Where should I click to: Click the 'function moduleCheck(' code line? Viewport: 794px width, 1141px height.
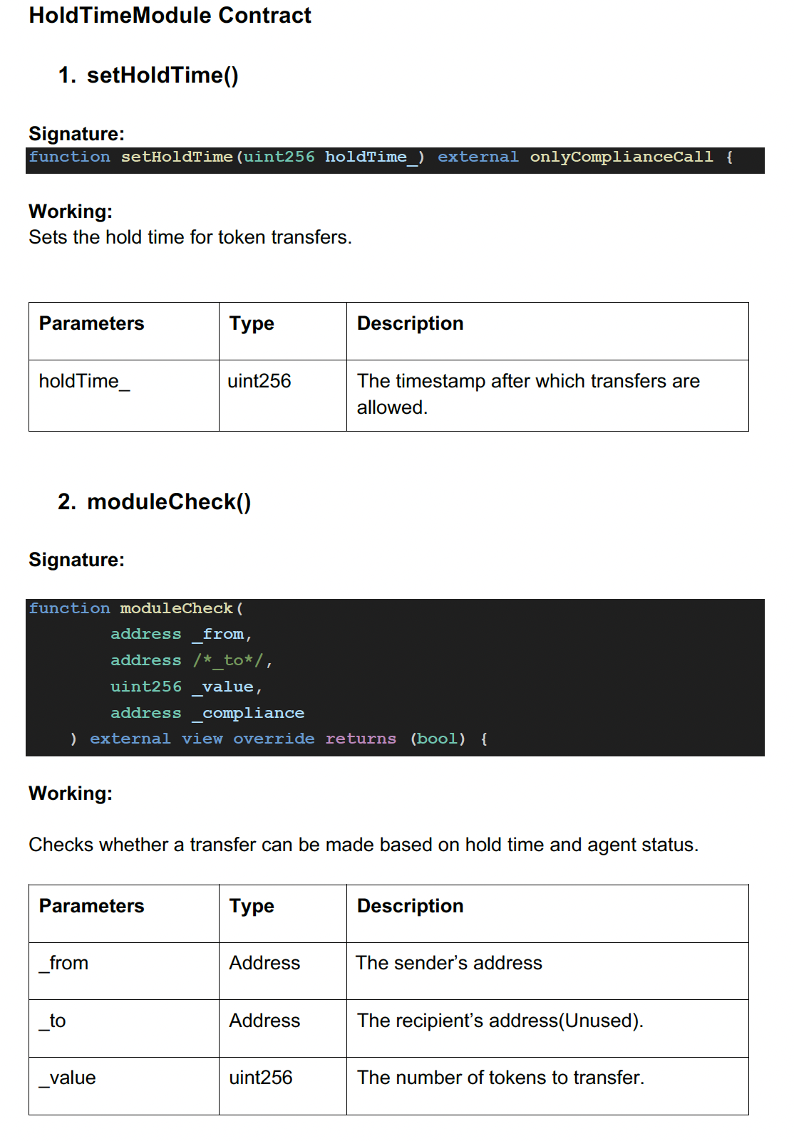(x=135, y=608)
